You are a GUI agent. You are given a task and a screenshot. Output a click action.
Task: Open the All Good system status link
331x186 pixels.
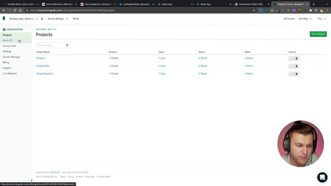(55, 172)
